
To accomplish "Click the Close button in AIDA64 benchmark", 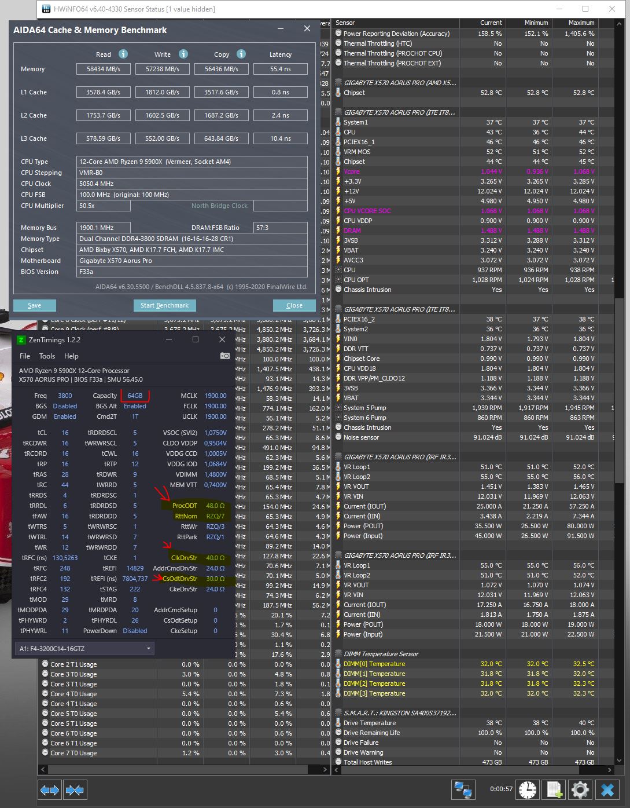I will (x=294, y=305).
